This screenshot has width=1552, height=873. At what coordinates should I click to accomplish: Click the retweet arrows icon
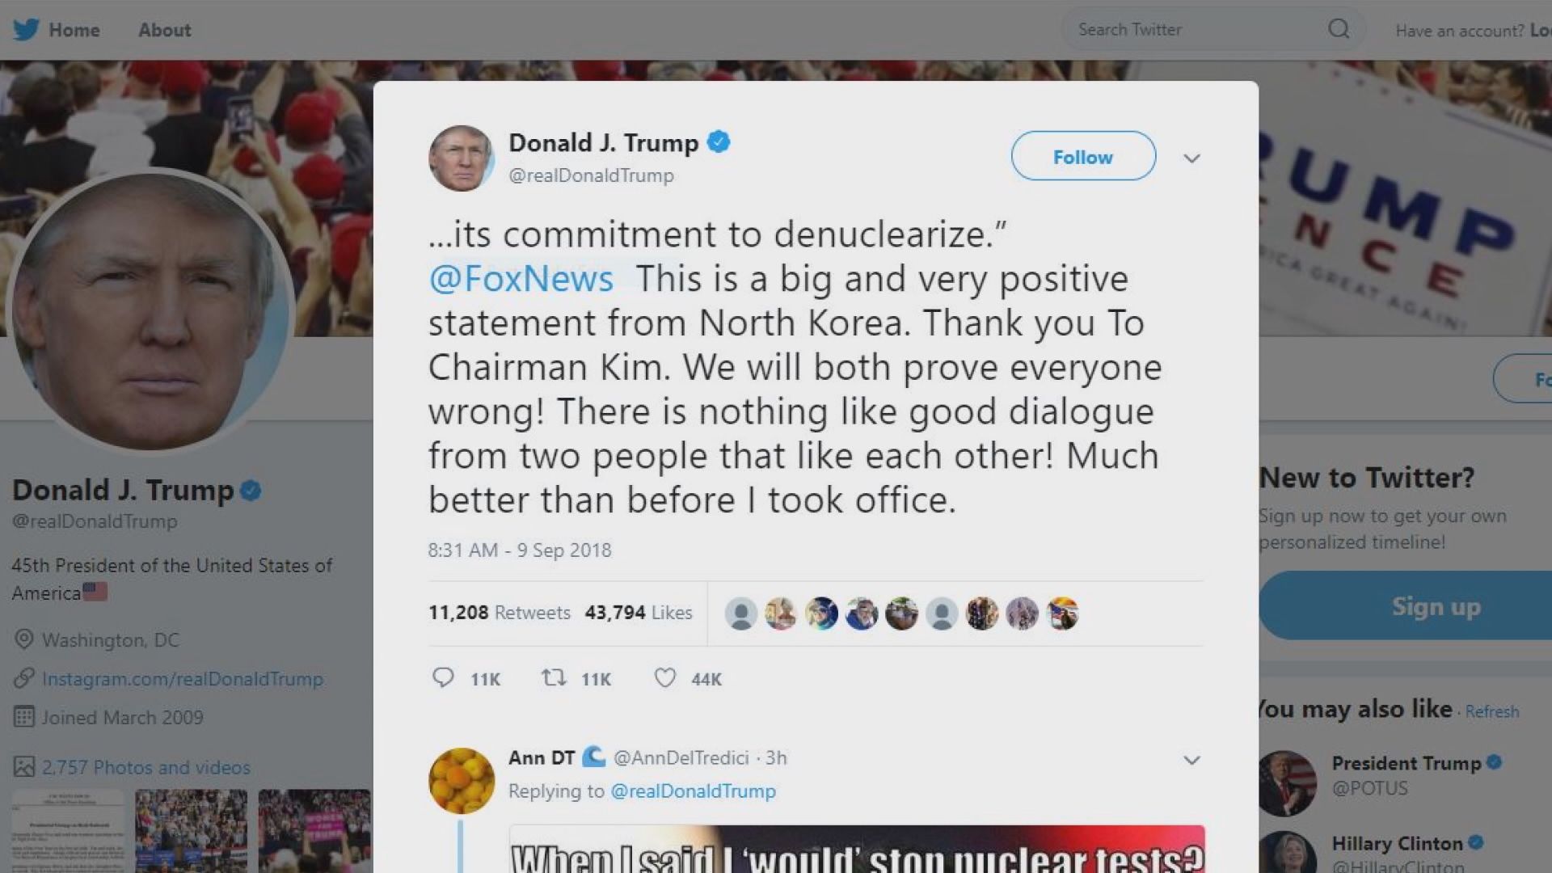point(554,677)
